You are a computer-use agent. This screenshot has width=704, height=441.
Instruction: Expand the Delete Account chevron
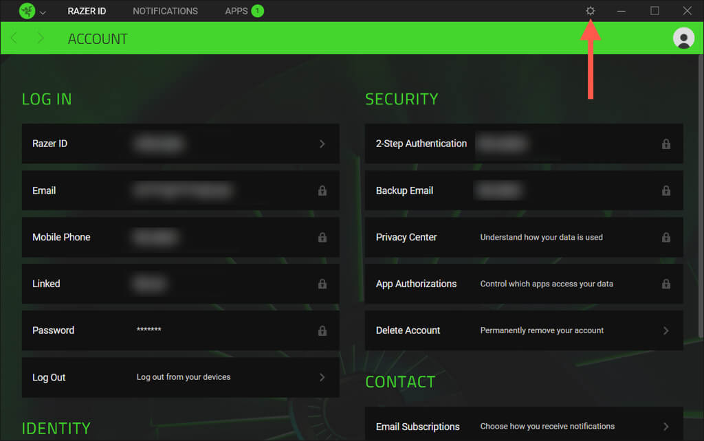click(x=665, y=330)
